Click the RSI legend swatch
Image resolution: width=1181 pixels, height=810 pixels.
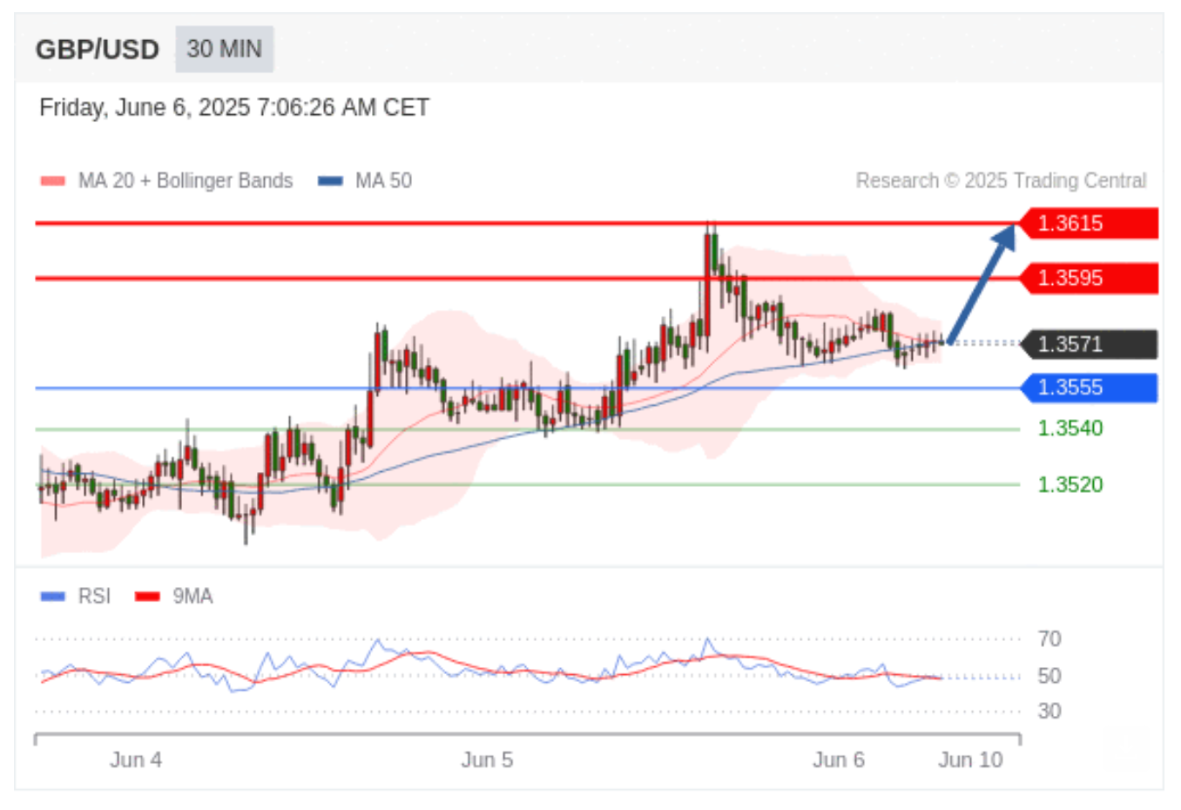[52, 597]
